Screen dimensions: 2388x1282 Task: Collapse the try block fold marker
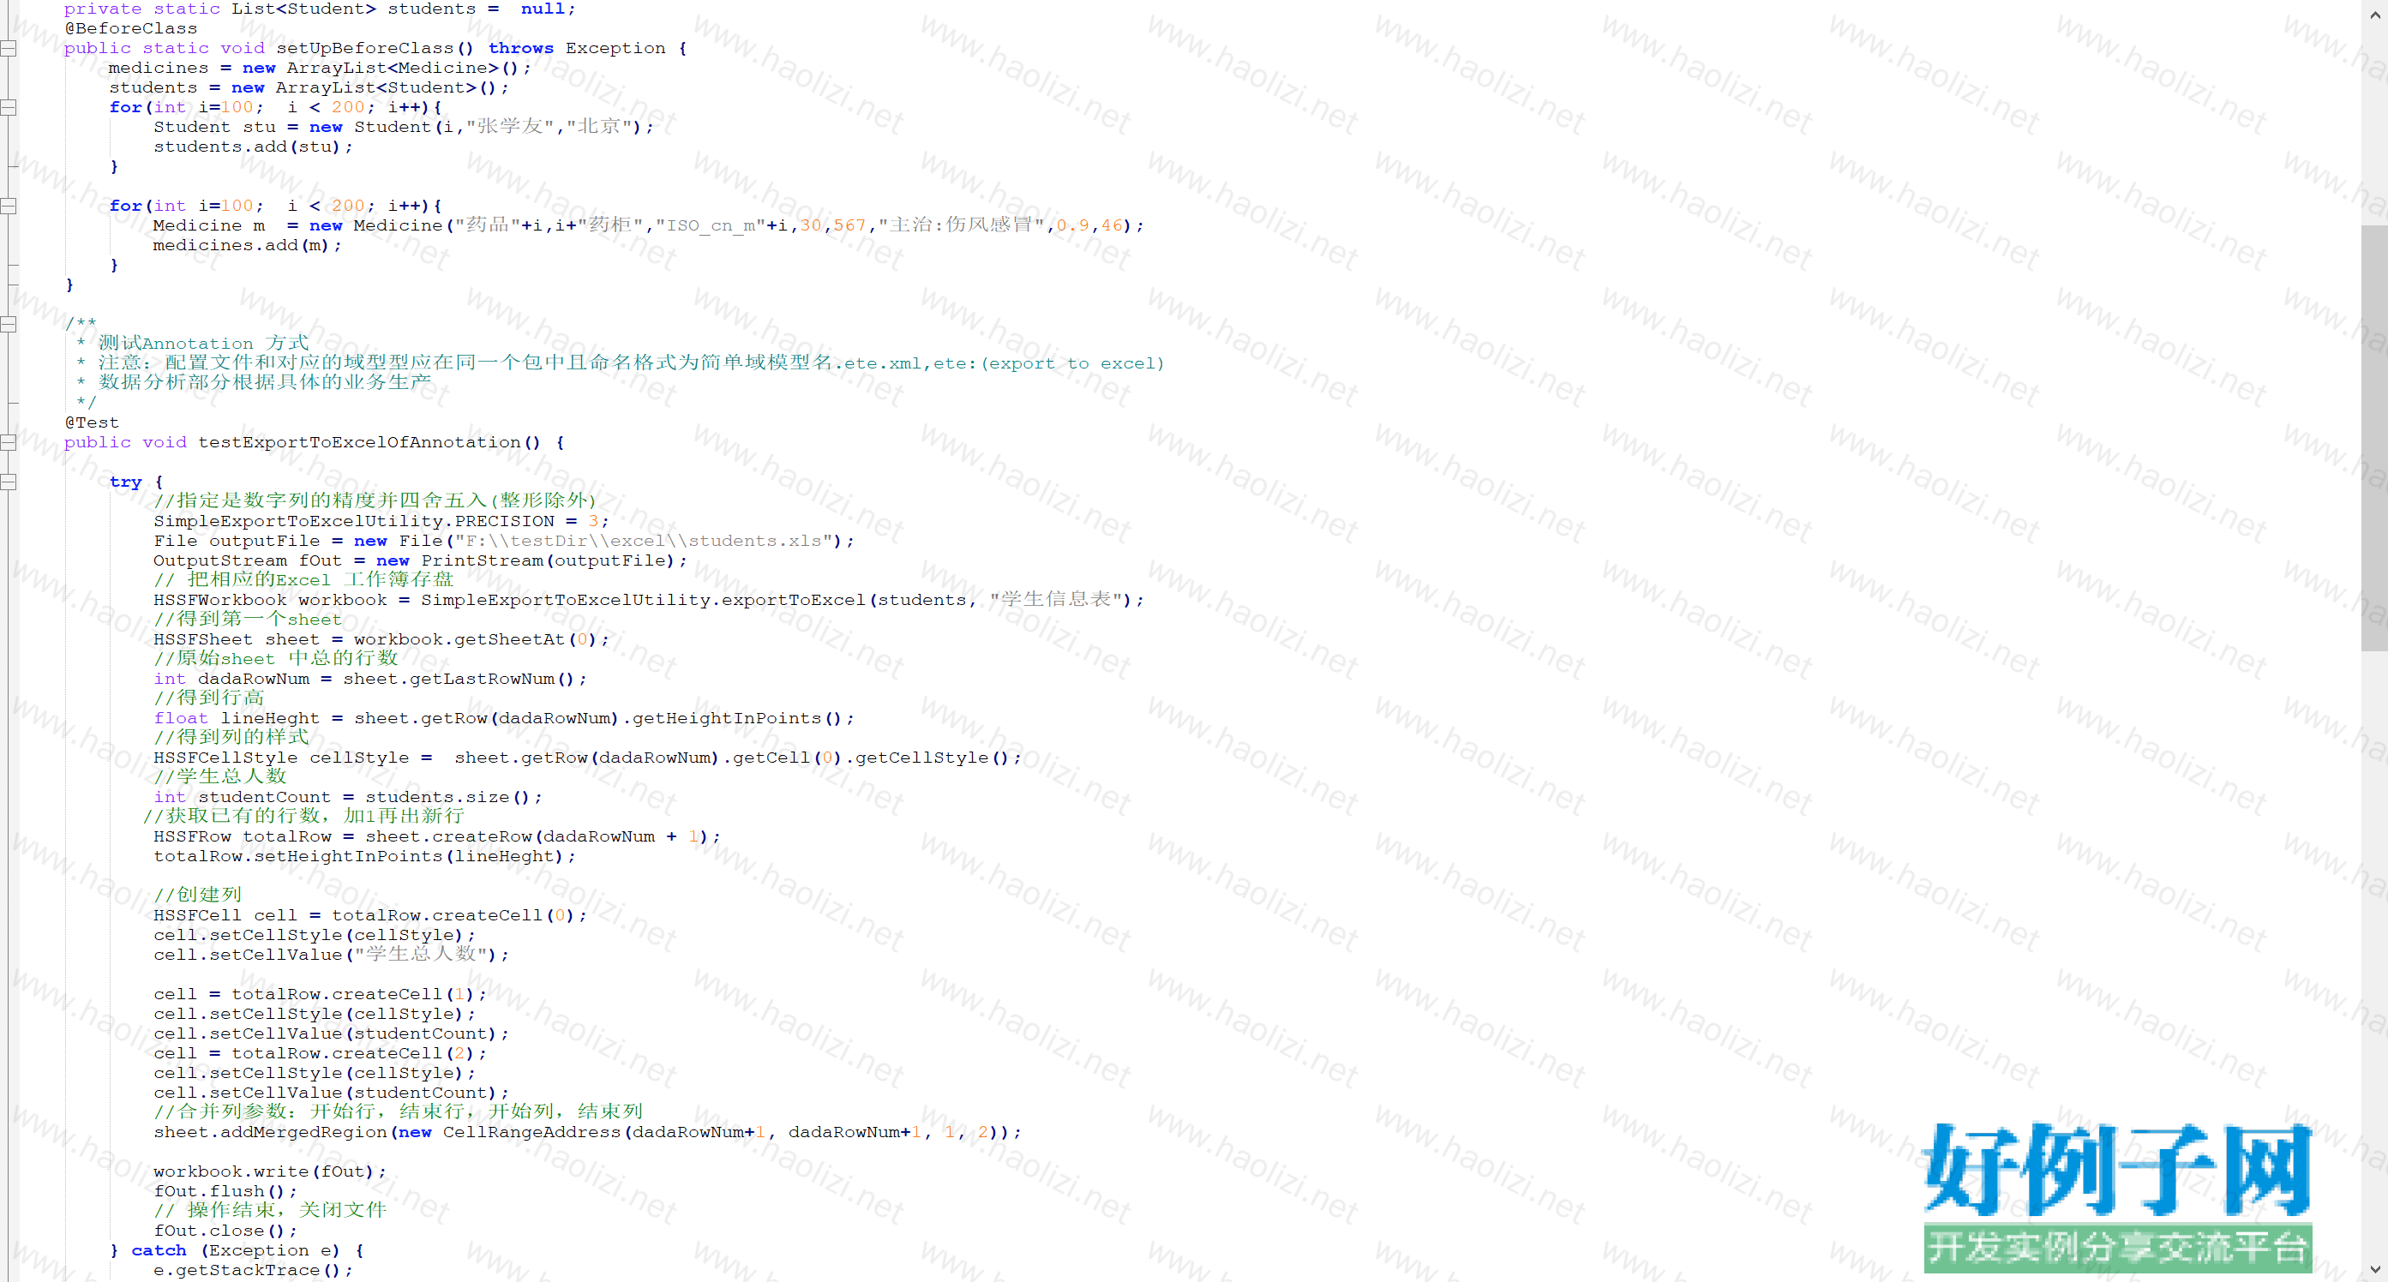9,482
